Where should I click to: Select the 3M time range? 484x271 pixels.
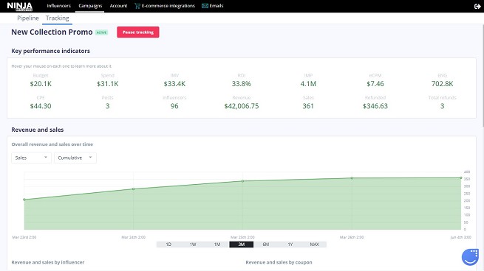242,244
